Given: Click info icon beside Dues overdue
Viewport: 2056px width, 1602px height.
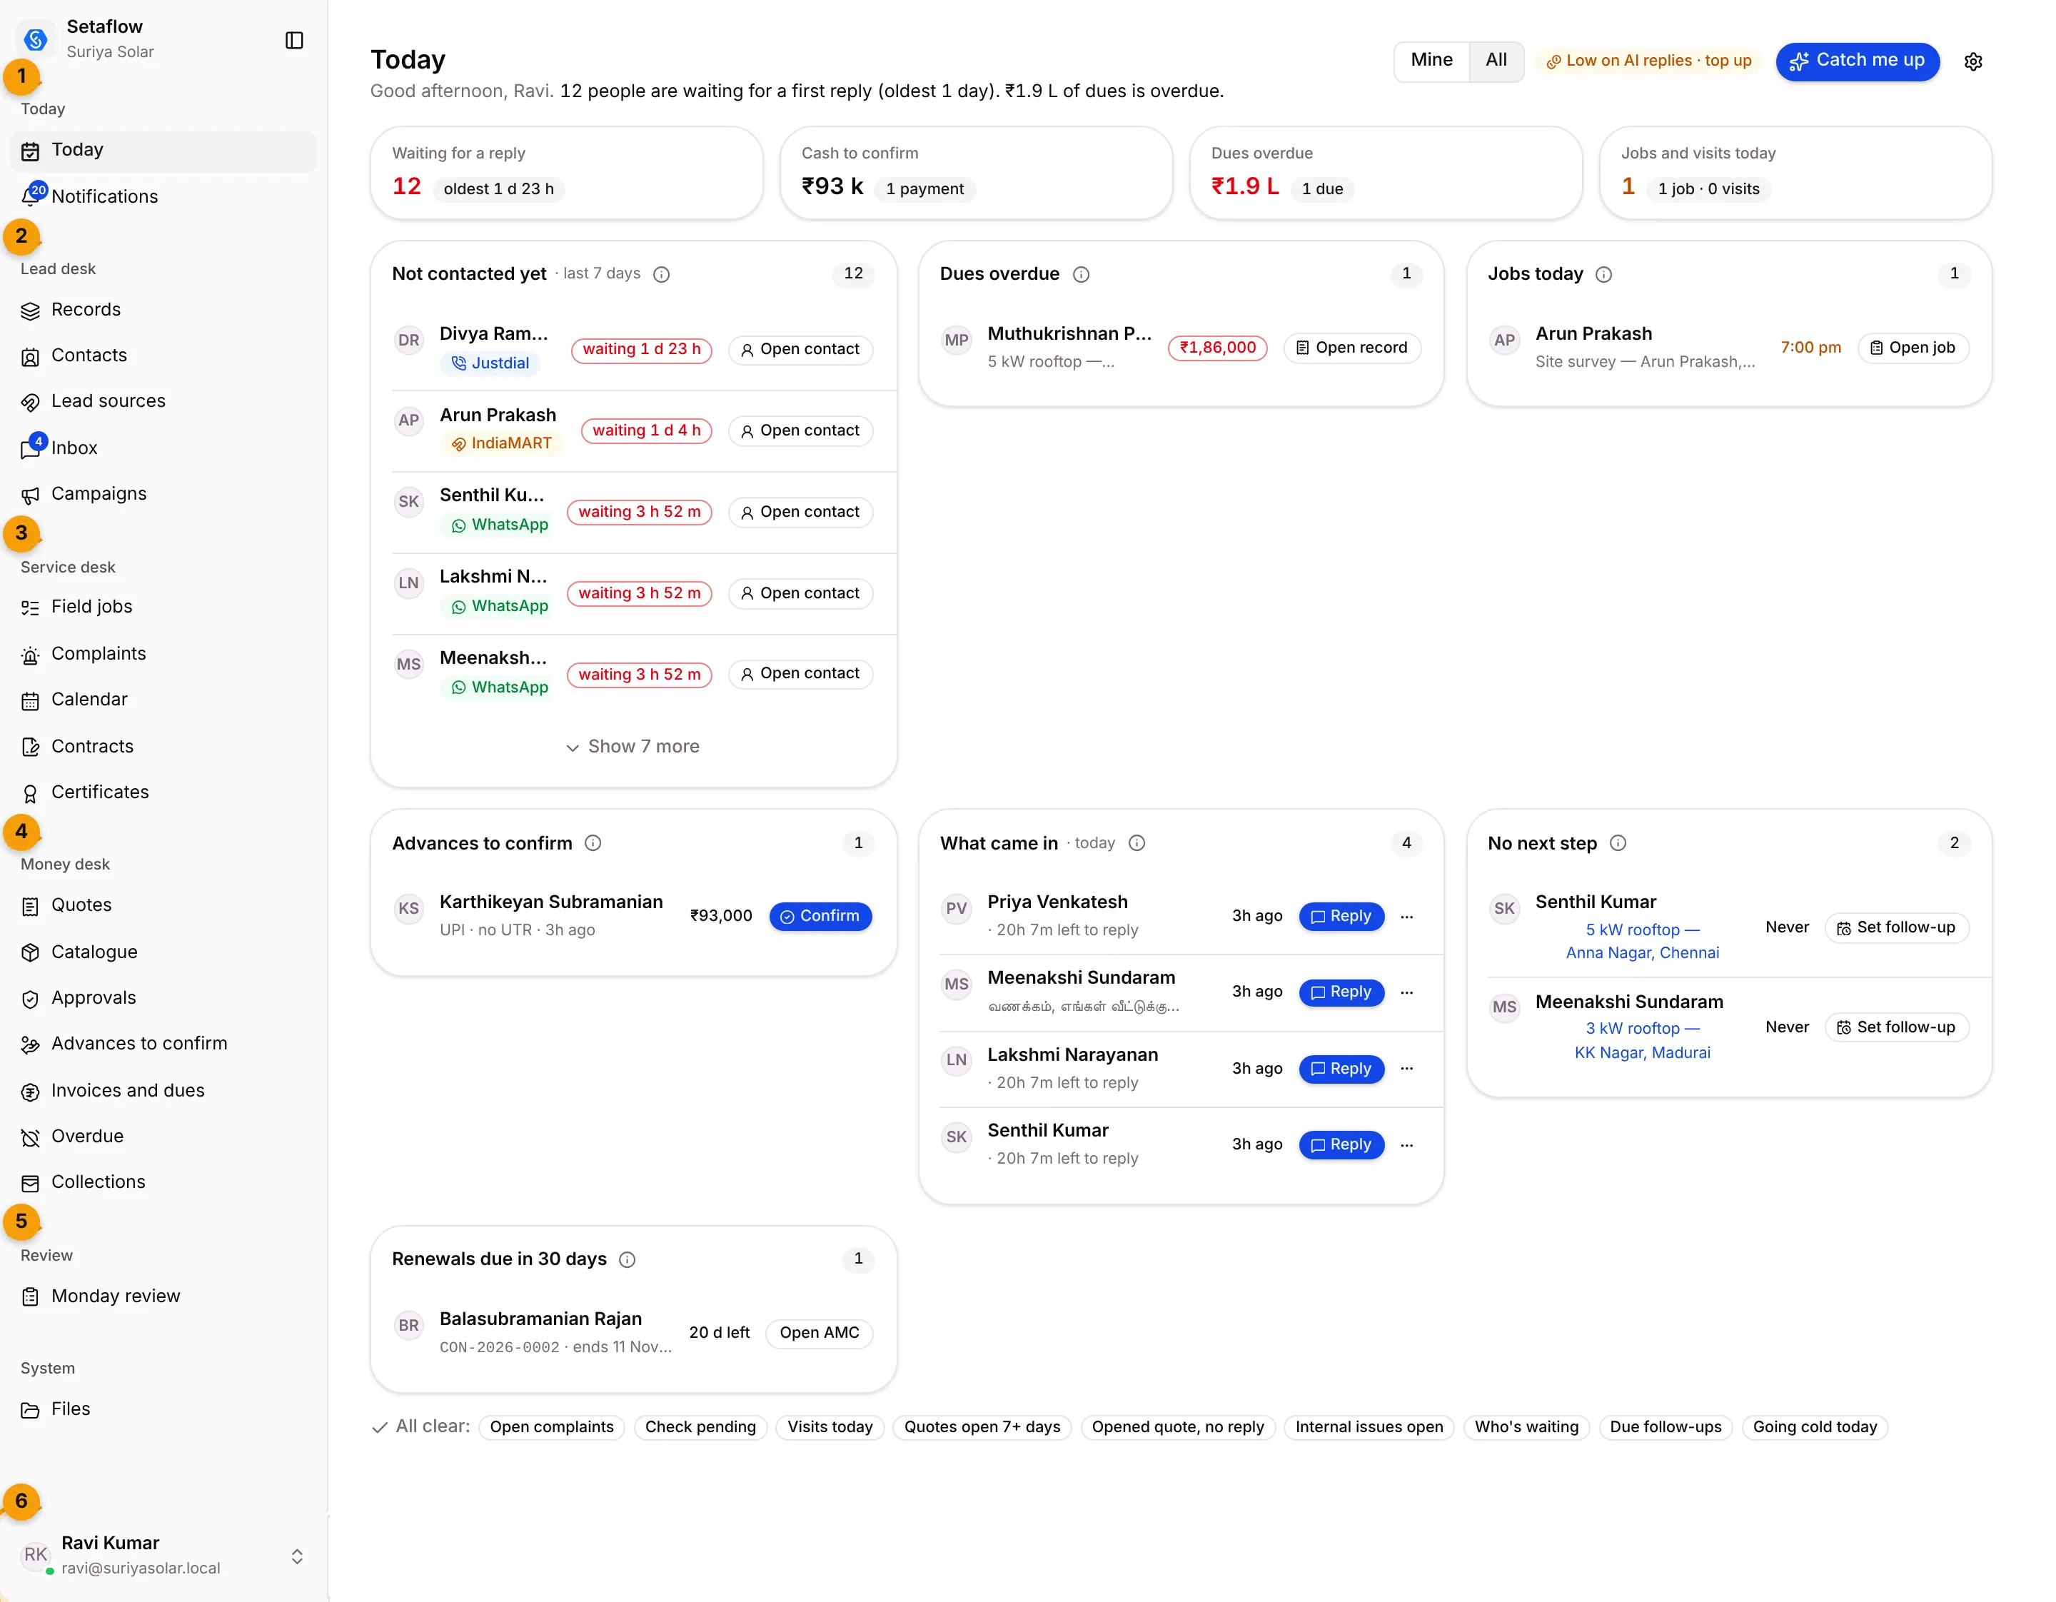Looking at the screenshot, I should point(1082,275).
